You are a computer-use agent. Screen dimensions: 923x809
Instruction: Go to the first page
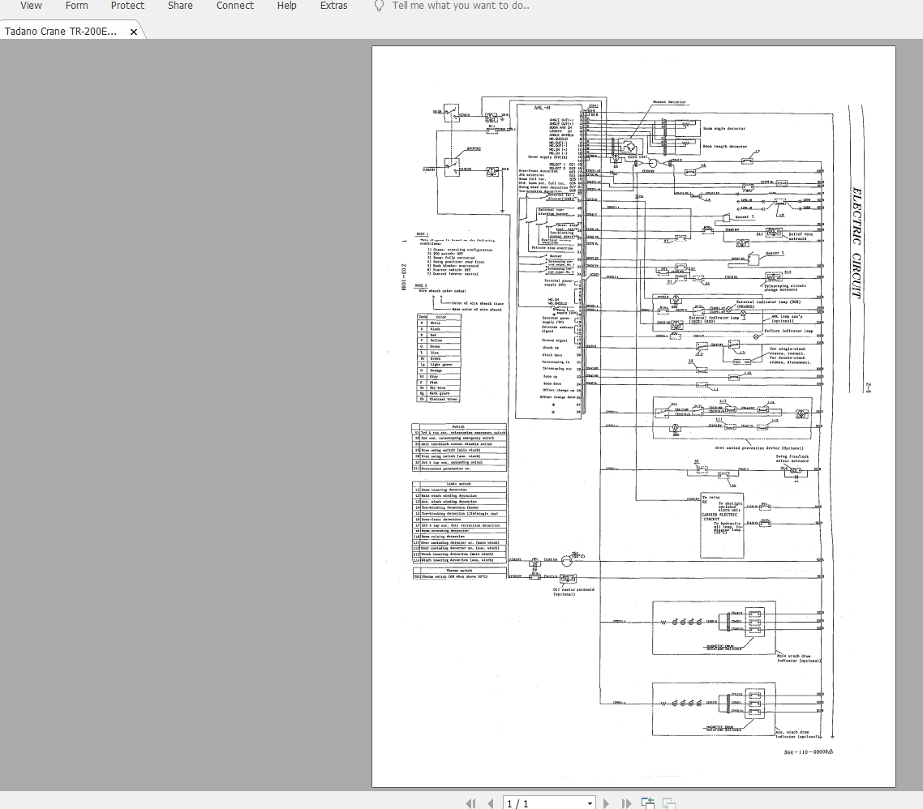470,803
